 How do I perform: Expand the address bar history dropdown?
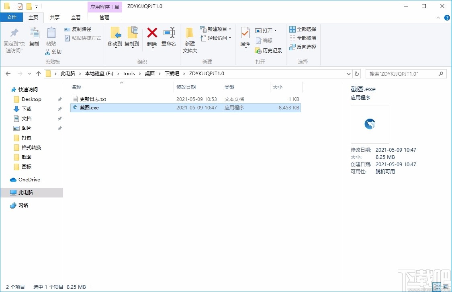(x=349, y=74)
